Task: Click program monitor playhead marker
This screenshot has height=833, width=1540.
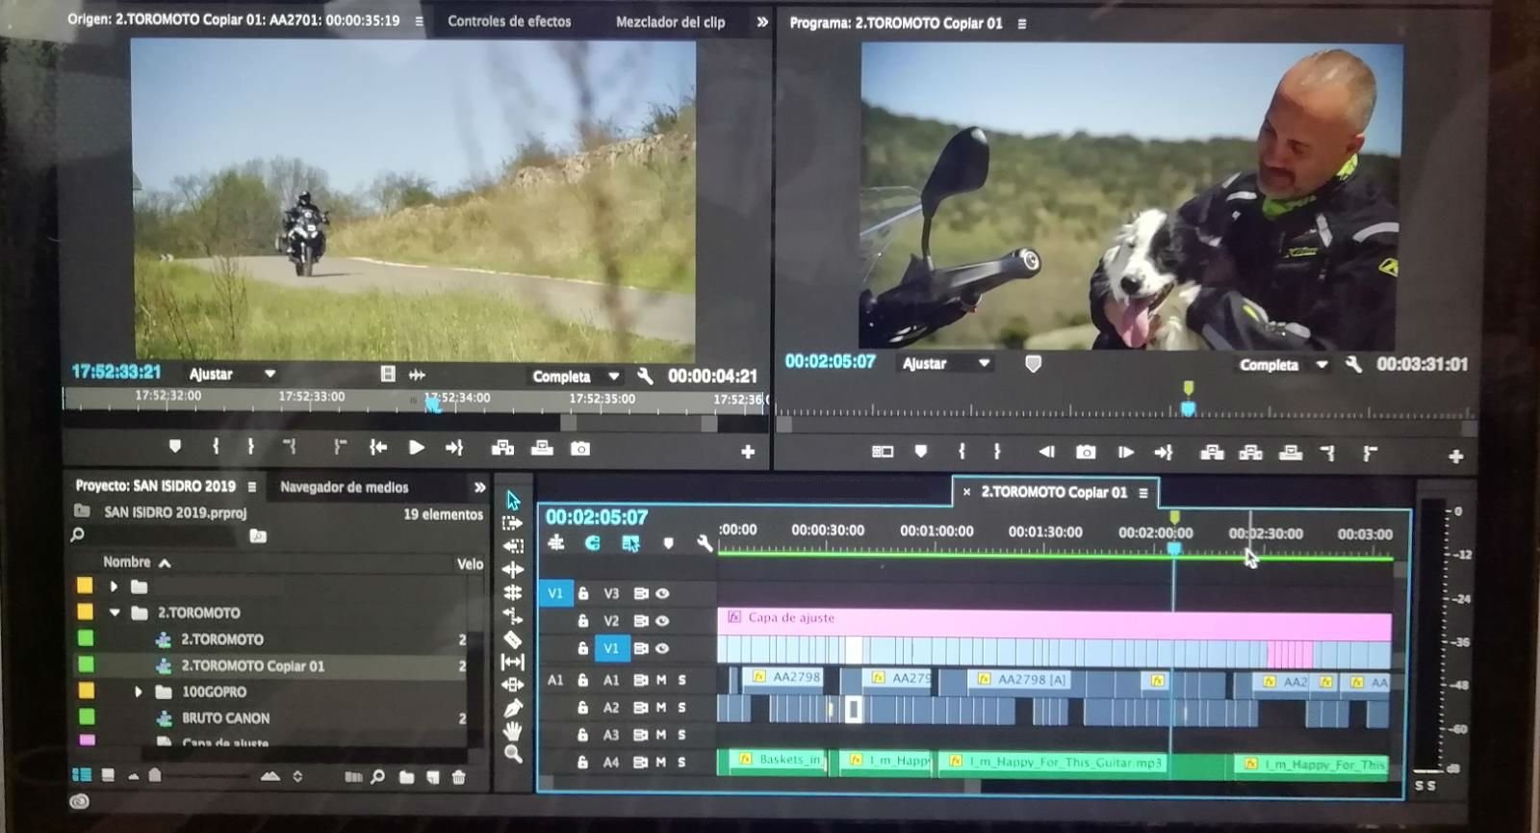Action: 1189,408
